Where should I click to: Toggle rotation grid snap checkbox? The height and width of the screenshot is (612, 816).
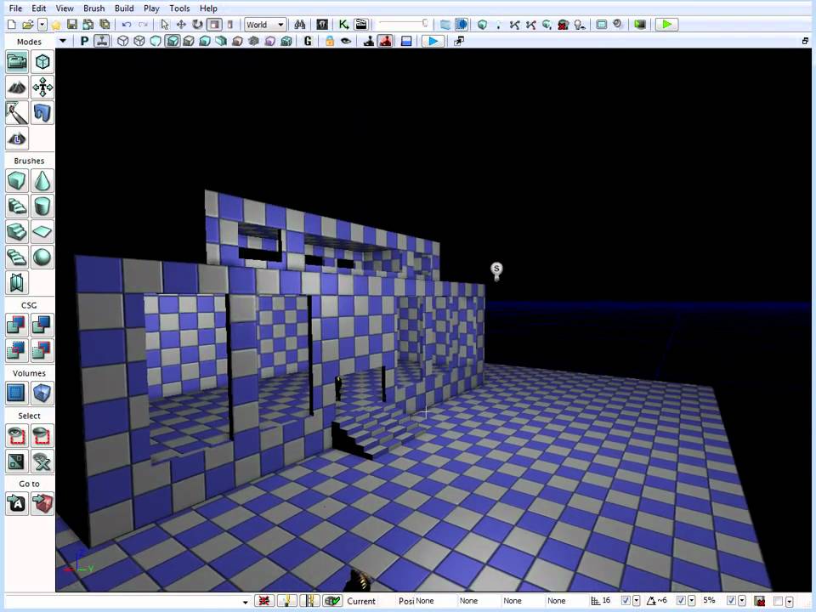(681, 601)
